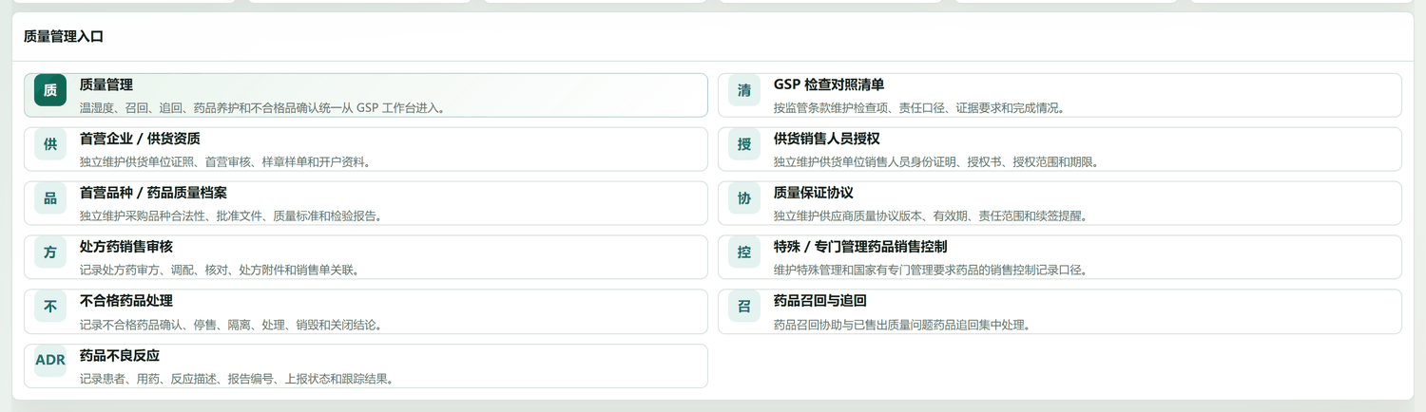The height and width of the screenshot is (412, 1426).
Task: Open the GSP 检查对照清单 title
Action: [x=829, y=84]
